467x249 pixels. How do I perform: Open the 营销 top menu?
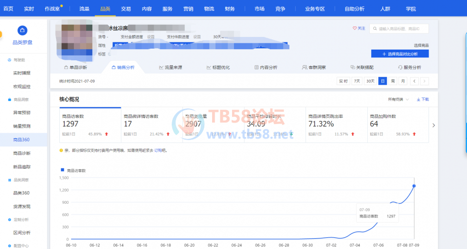188,9
